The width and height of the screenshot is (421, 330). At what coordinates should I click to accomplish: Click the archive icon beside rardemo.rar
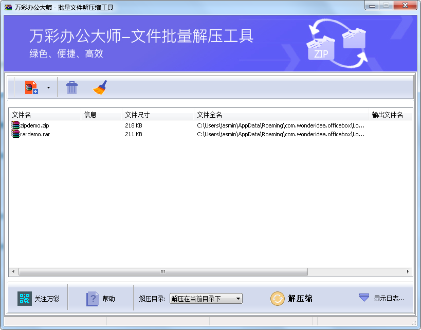tap(15, 134)
